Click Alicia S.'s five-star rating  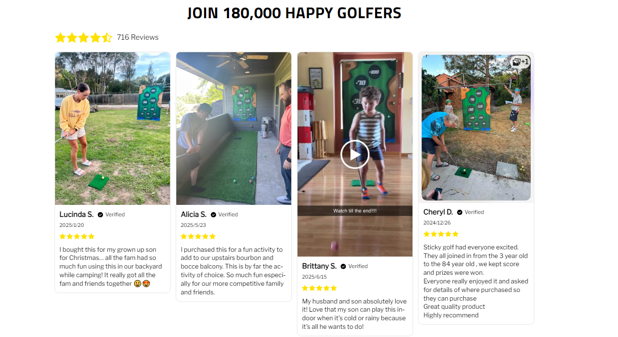click(198, 236)
